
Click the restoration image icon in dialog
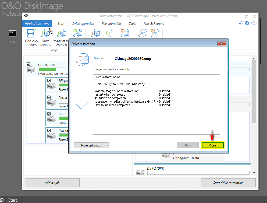click(82, 60)
